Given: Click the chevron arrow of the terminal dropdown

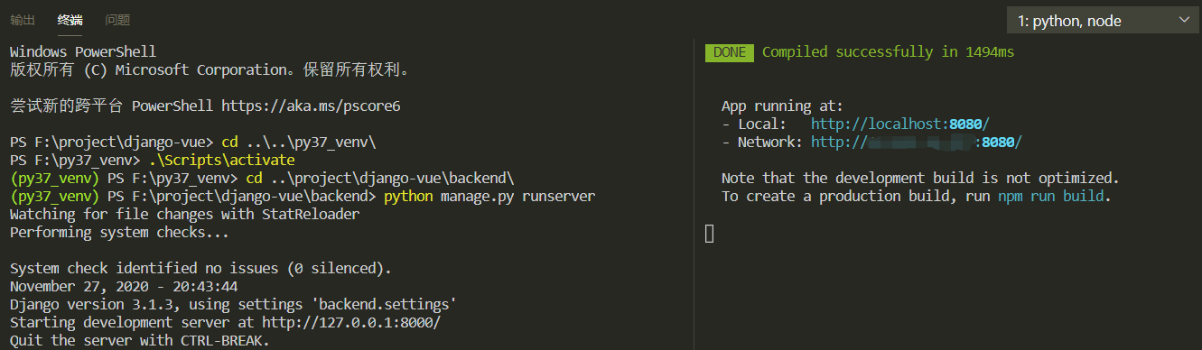Looking at the screenshot, I should click(x=1183, y=20).
